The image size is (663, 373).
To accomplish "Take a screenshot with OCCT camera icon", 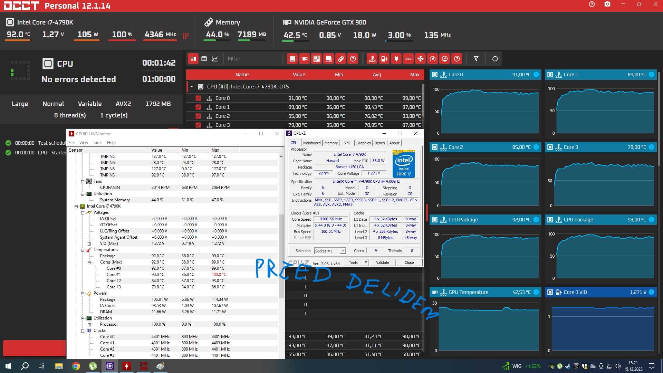I will coord(607,4).
